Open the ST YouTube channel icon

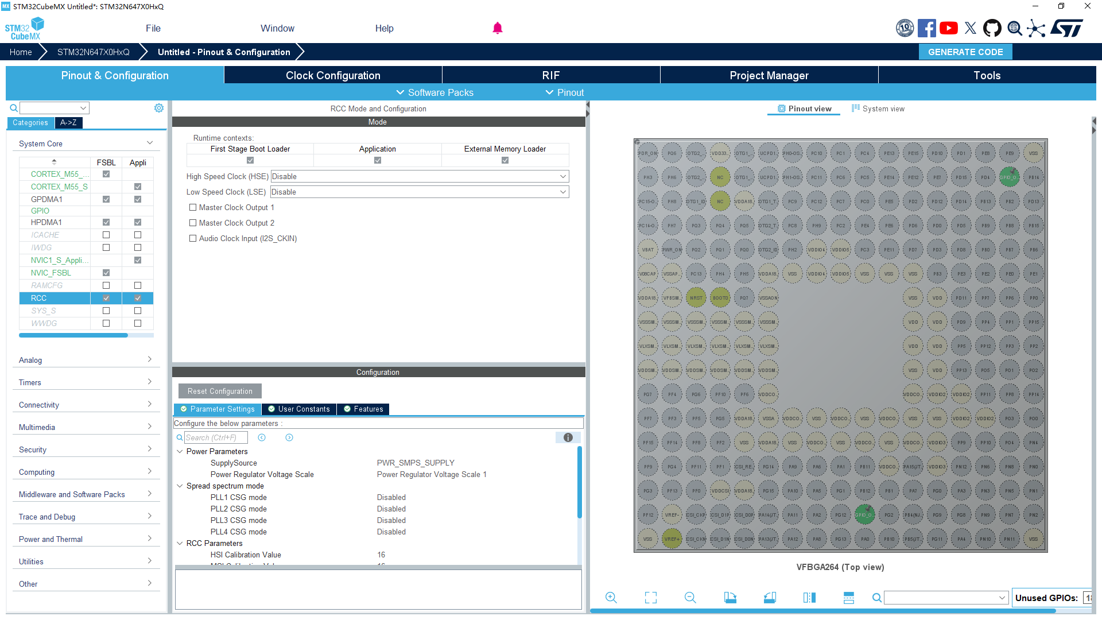pos(949,28)
